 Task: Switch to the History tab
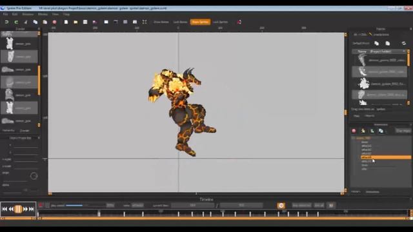(356, 192)
